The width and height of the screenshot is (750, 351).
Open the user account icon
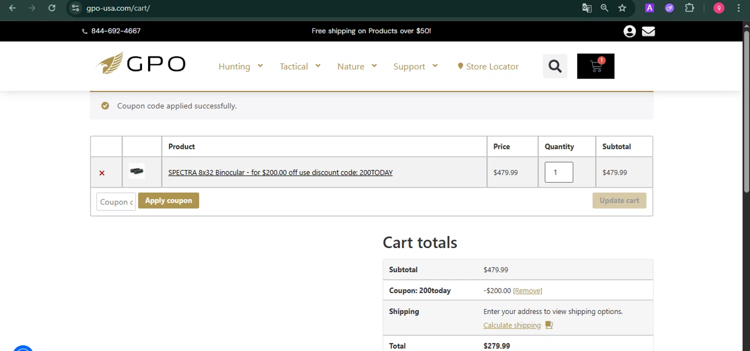point(629,31)
